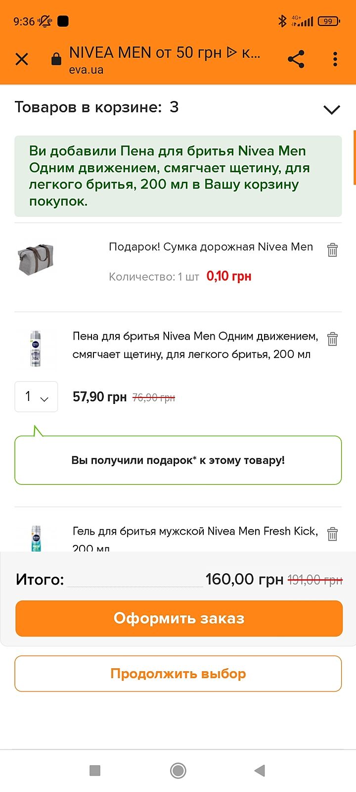Remove the shaving foam from cart
The height and width of the screenshot is (792, 356).
(x=332, y=339)
